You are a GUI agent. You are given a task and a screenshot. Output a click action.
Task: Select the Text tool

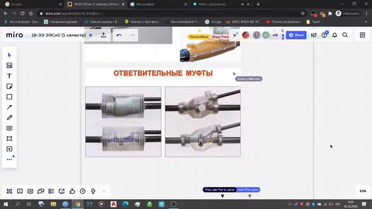tap(9, 76)
